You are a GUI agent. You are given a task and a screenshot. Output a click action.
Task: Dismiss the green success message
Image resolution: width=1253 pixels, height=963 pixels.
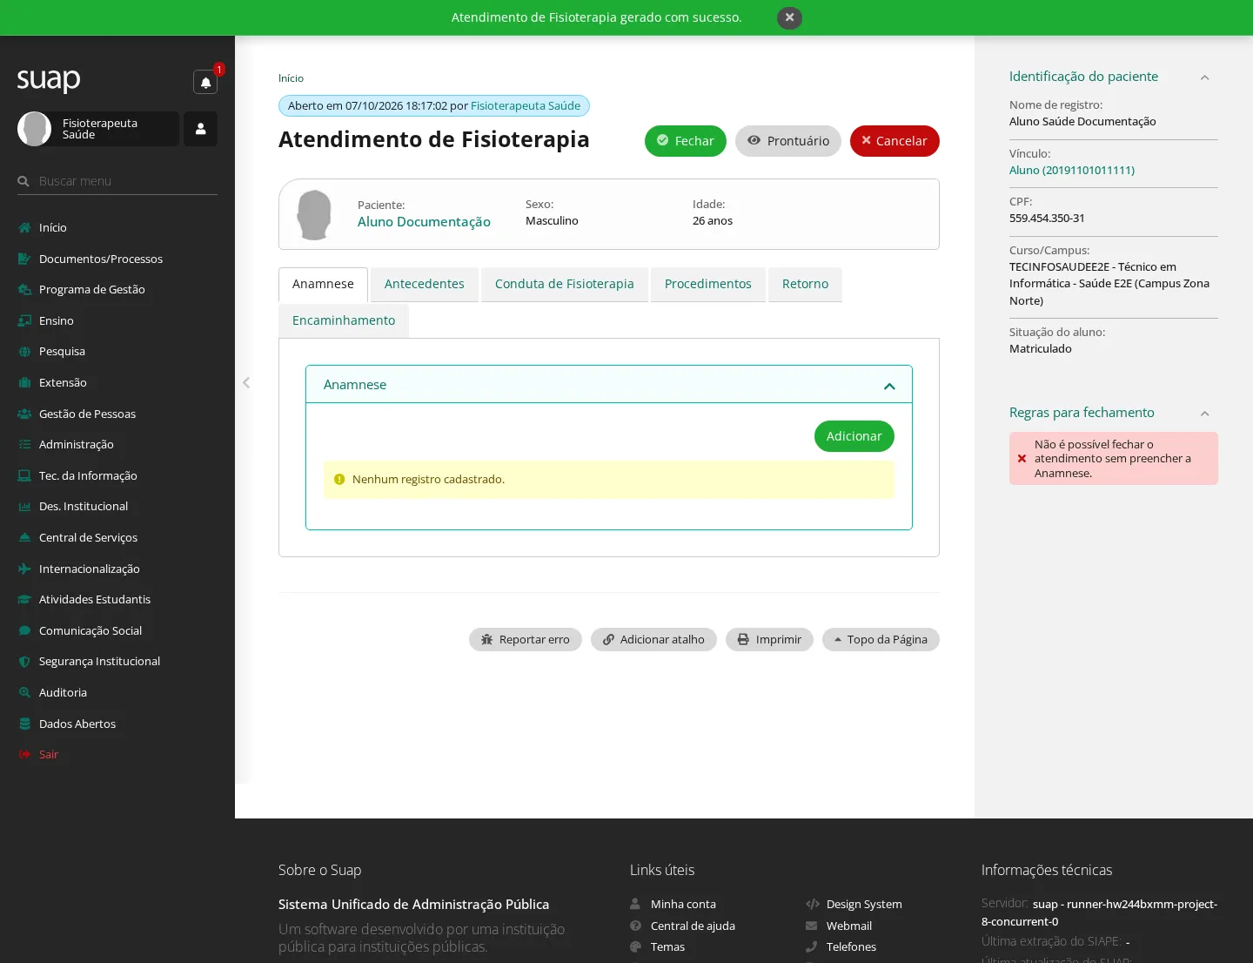click(789, 17)
